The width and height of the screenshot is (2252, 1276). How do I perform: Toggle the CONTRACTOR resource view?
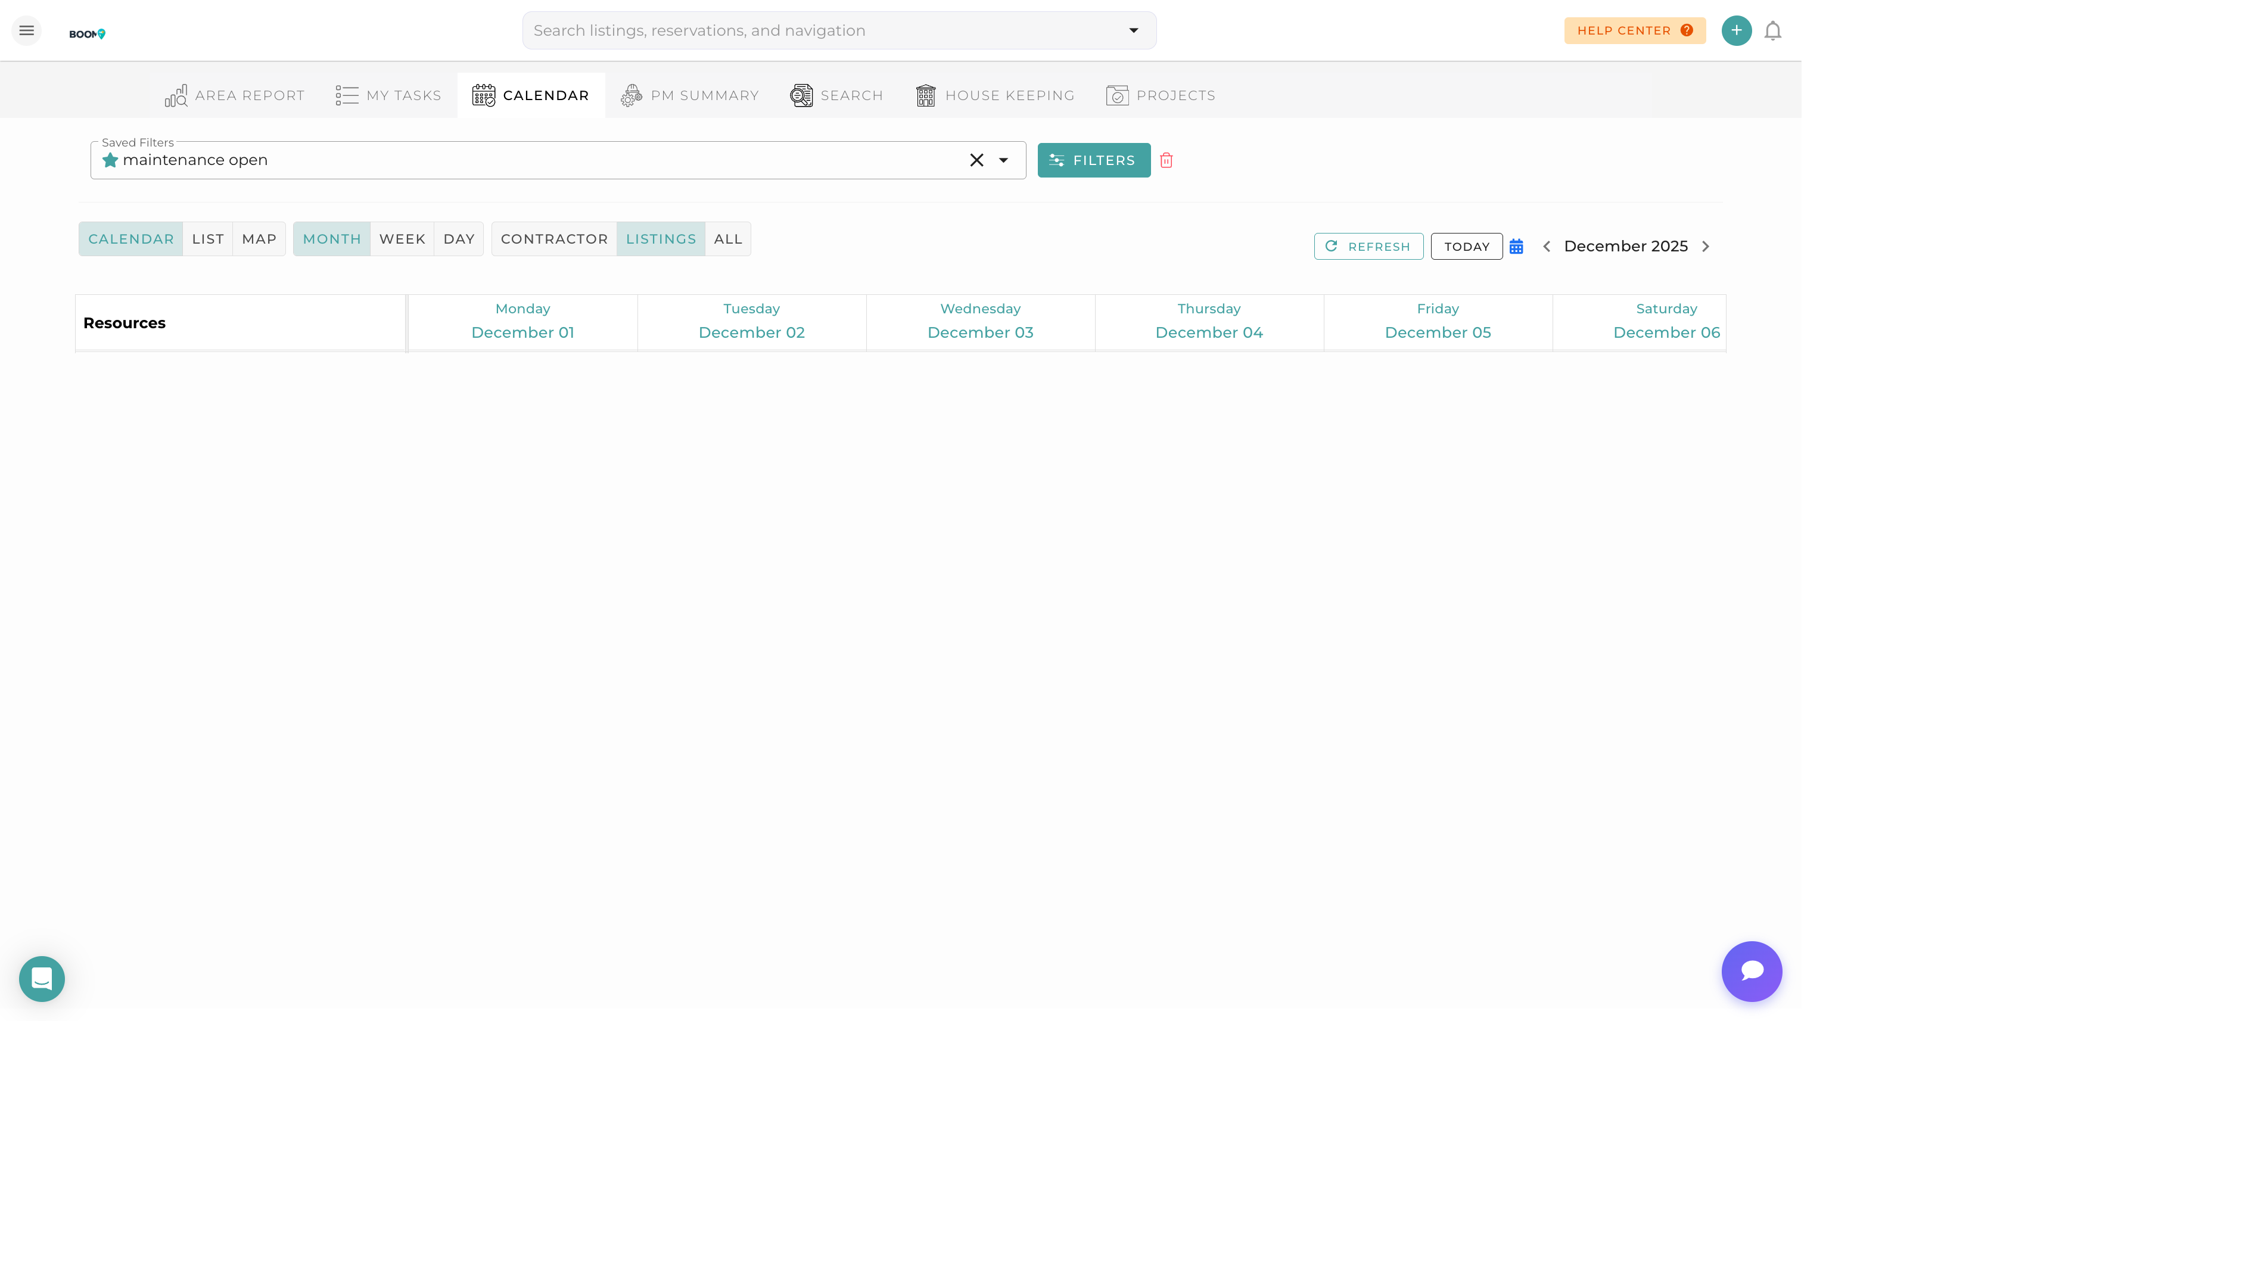click(554, 238)
